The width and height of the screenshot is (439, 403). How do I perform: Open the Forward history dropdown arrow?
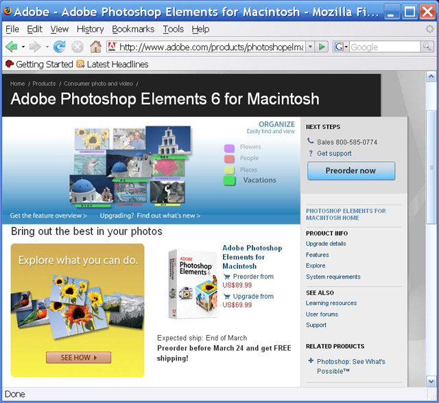[x=47, y=47]
